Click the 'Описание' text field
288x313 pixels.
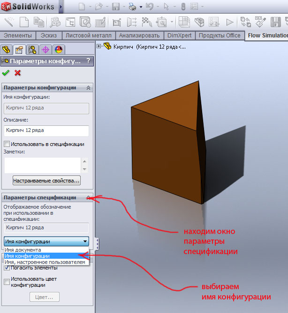click(x=46, y=131)
